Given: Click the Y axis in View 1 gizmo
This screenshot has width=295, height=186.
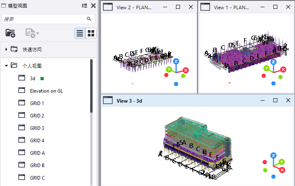Looking at the screenshot, I should coord(266,68).
